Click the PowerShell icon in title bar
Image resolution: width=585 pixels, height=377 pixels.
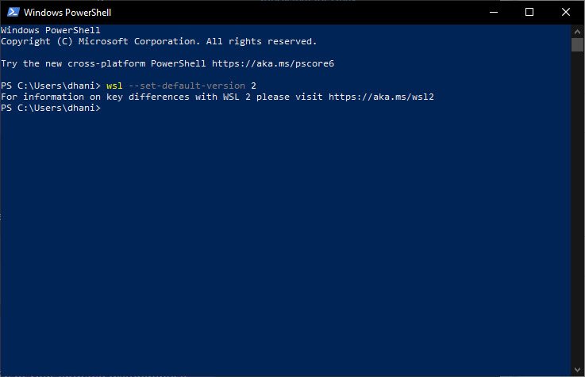[x=13, y=12]
